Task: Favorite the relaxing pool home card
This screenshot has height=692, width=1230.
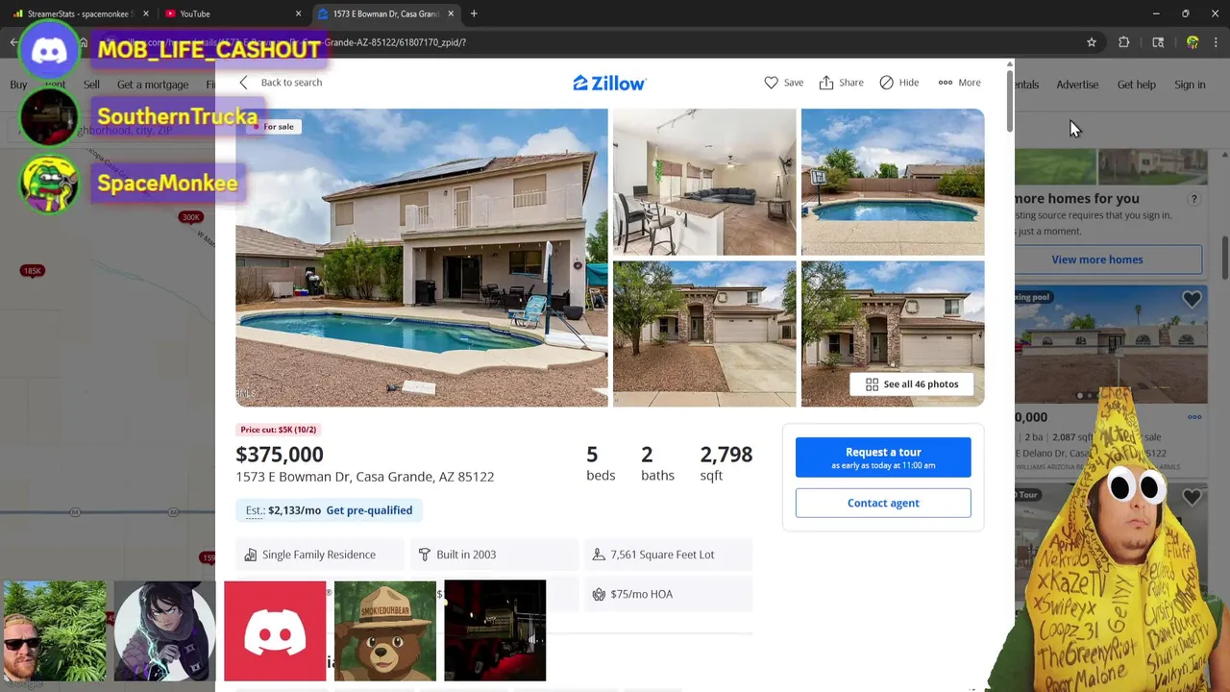Action: [1192, 300]
